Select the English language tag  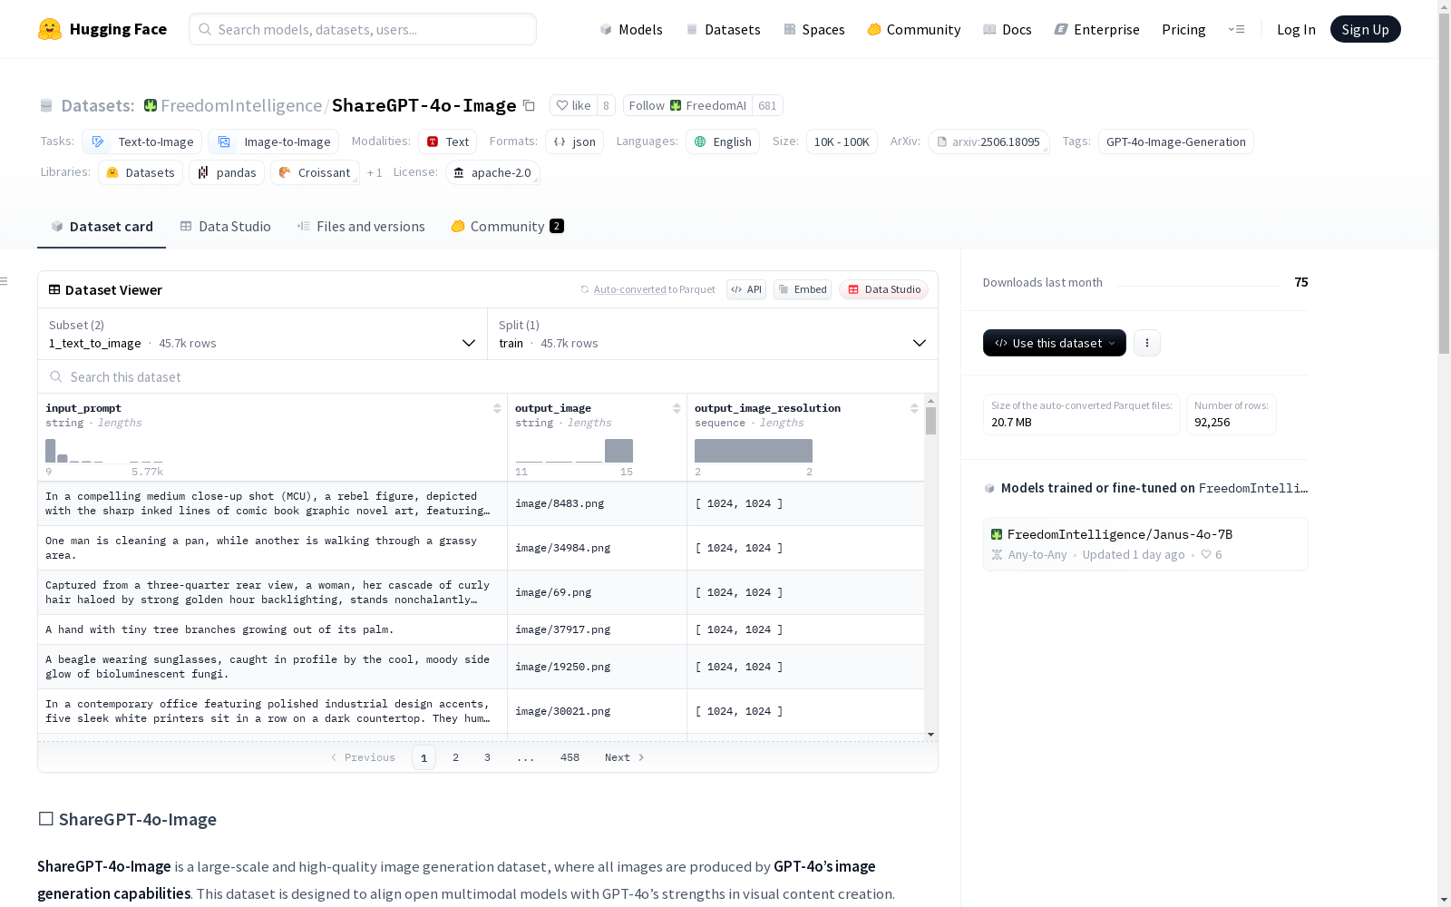point(723,141)
